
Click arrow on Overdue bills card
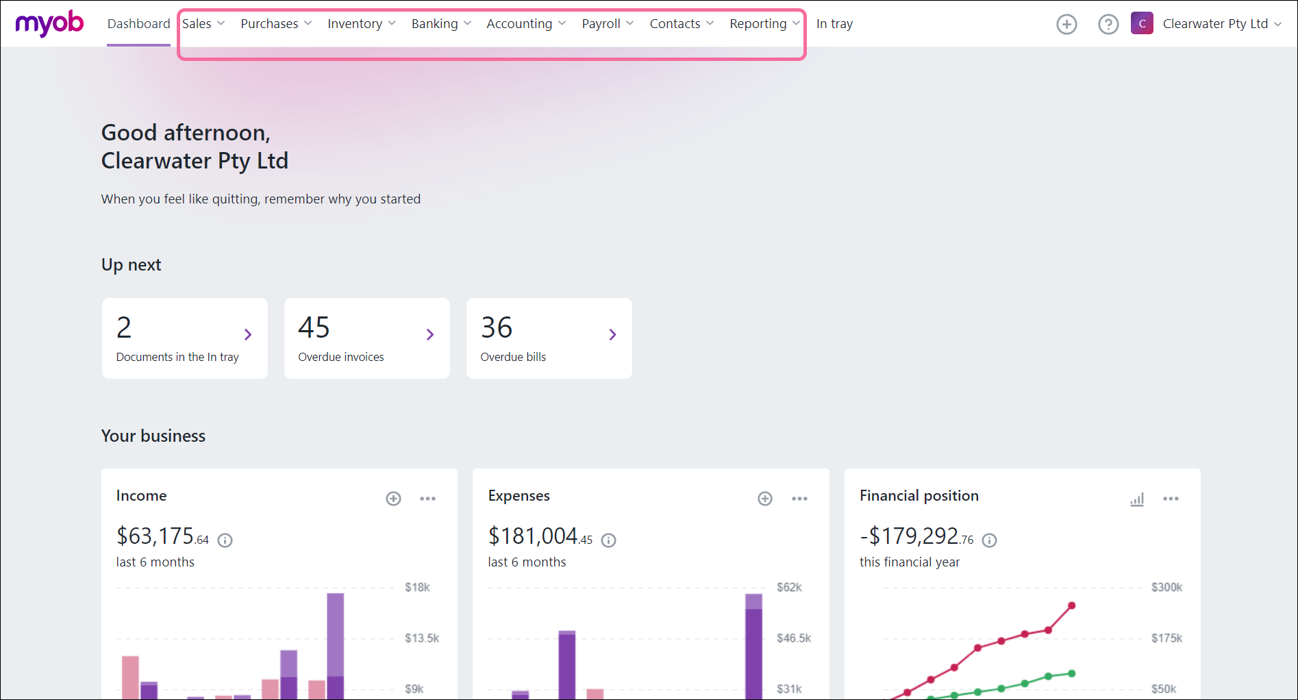pos(612,334)
